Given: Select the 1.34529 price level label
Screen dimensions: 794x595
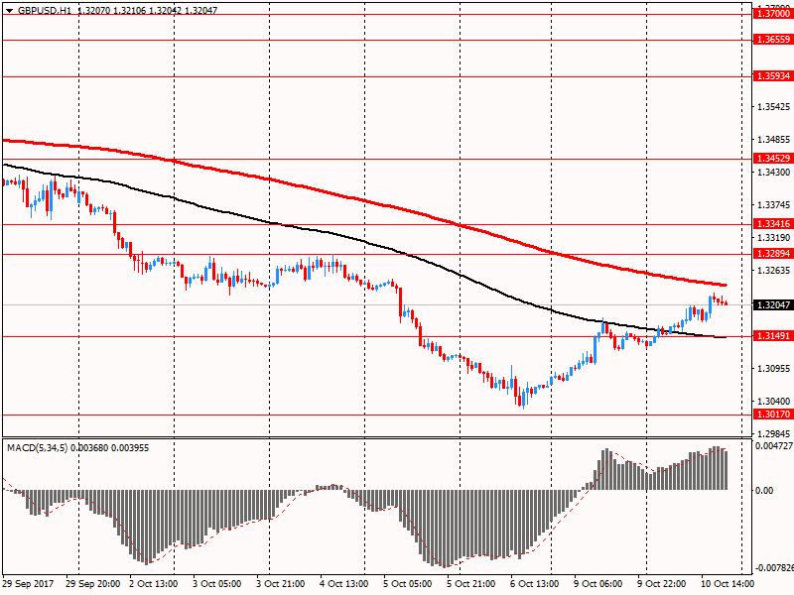Looking at the screenshot, I should click(773, 159).
